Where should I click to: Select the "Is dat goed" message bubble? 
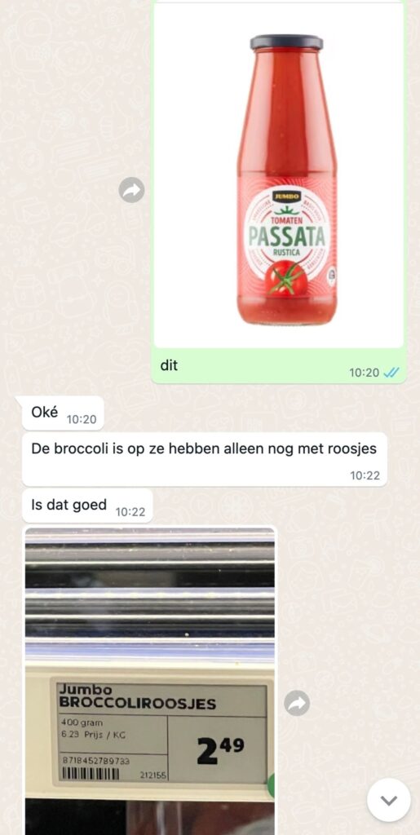87,506
